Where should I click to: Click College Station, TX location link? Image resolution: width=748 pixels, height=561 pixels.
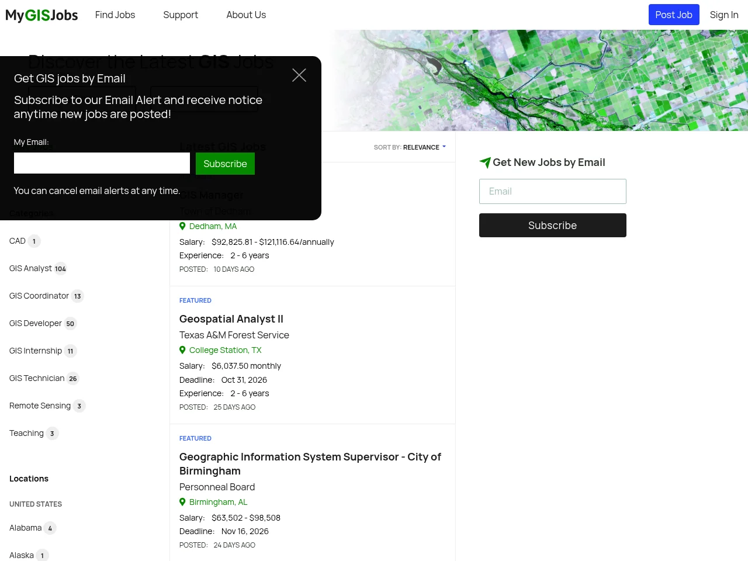pyautogui.click(x=226, y=350)
